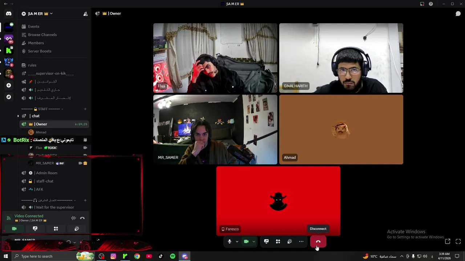Screen dimensions: 465x261
Task: Click the red Disconnect call button
Action: point(318,241)
